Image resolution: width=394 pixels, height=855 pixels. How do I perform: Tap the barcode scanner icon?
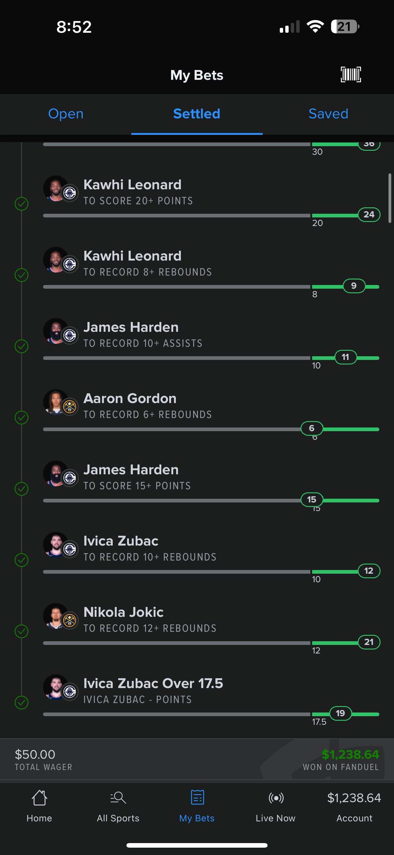(x=351, y=74)
